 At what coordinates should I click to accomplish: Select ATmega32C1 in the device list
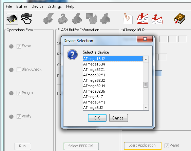pyautogui.click(x=113, y=70)
